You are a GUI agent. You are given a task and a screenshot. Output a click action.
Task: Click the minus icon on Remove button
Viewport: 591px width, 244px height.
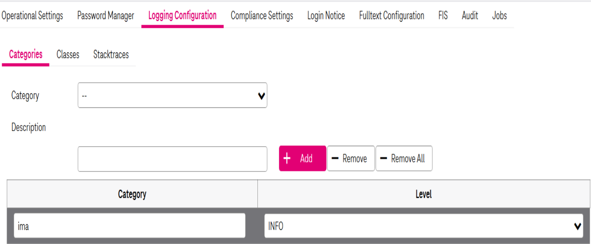[x=335, y=159]
